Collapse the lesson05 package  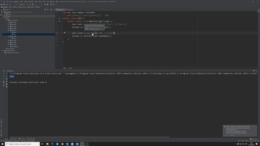pos(9,30)
